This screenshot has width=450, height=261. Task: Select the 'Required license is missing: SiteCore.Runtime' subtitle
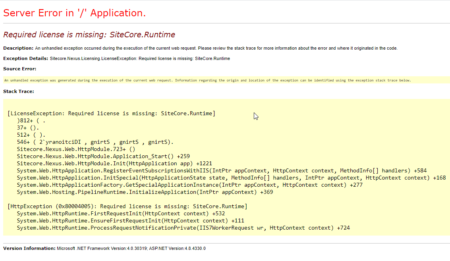[x=88, y=35]
